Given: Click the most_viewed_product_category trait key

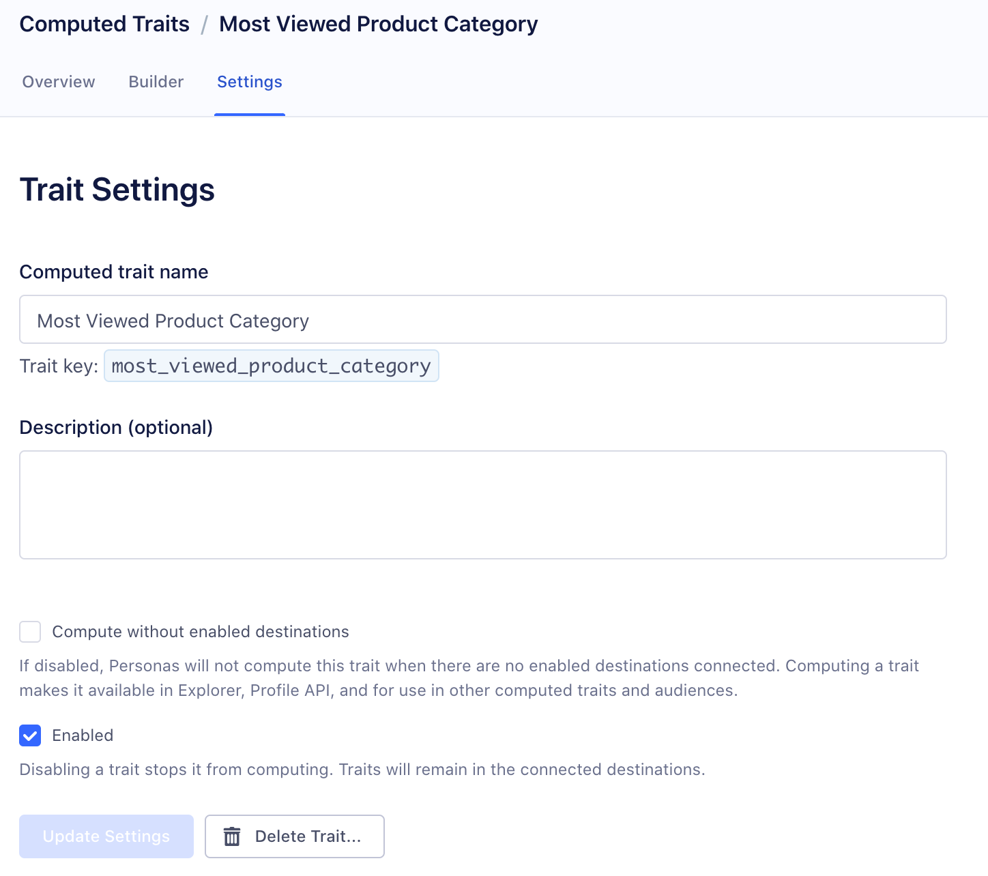Looking at the screenshot, I should coord(271,366).
